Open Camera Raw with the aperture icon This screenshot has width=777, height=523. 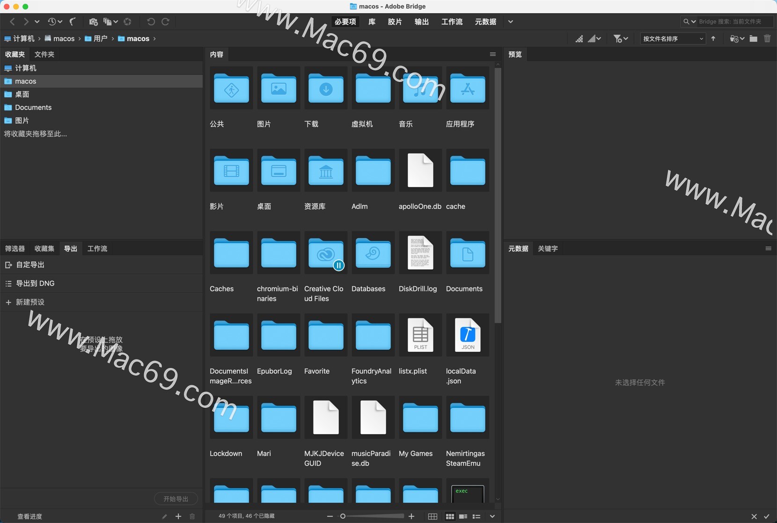pyautogui.click(x=127, y=22)
